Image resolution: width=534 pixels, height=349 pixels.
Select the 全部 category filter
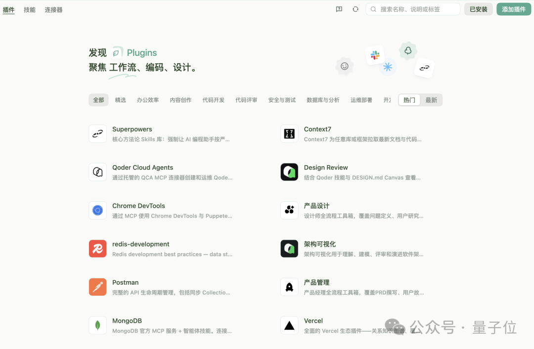[x=98, y=100]
